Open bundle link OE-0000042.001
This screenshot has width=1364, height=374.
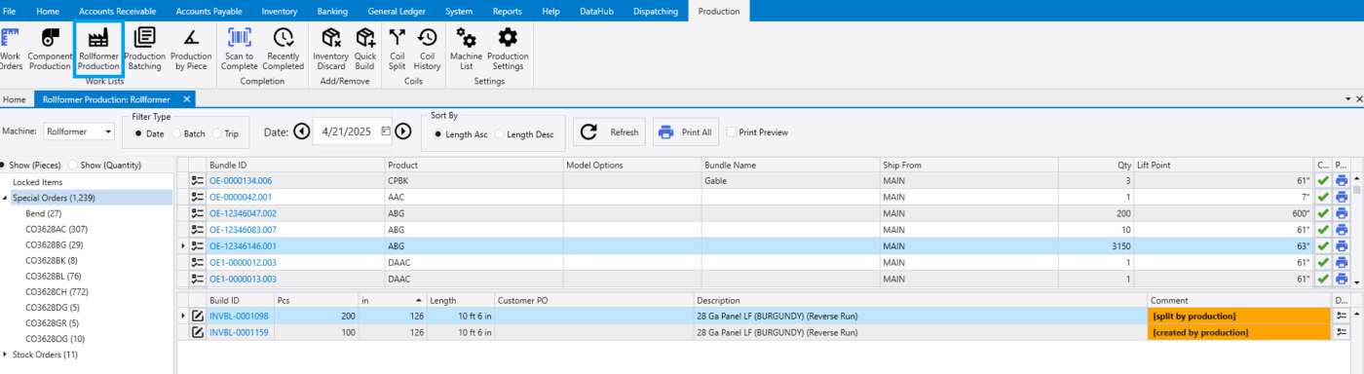click(241, 197)
